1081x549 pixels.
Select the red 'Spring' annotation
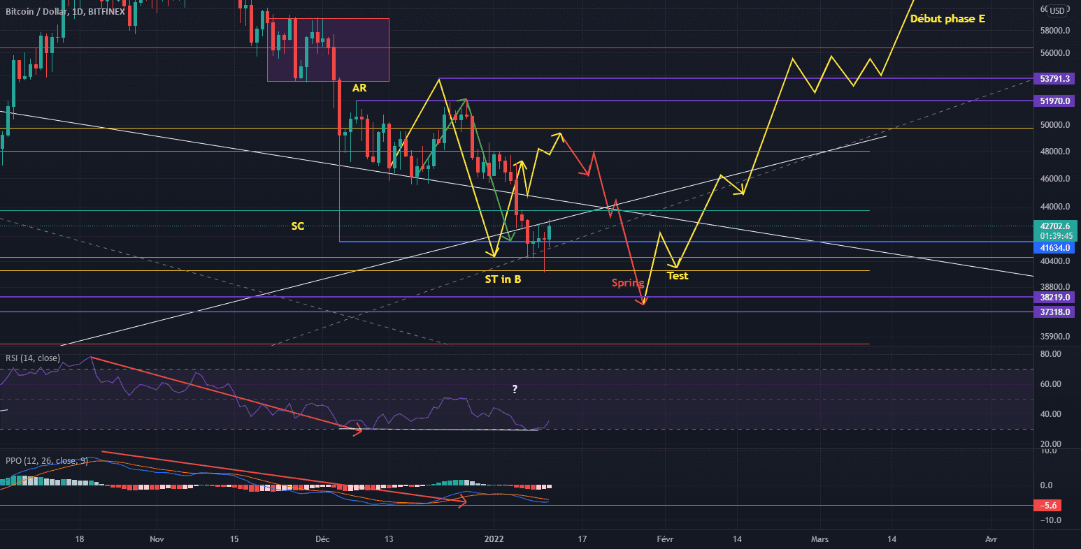pyautogui.click(x=627, y=283)
